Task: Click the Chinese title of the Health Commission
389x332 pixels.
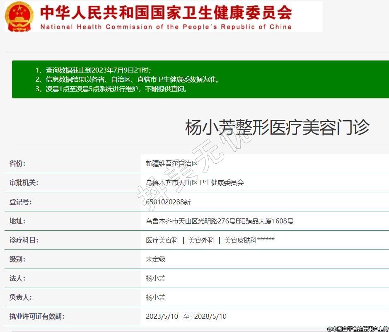Action: coord(166,13)
